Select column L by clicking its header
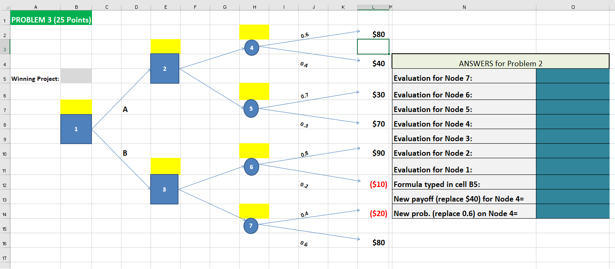The width and height of the screenshot is (615, 269). pyautogui.click(x=373, y=6)
